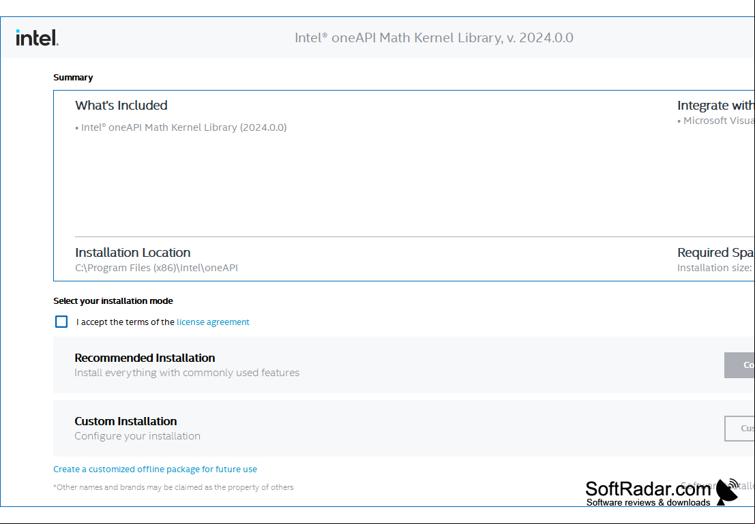The height and width of the screenshot is (524, 755).
Task: Click the 'Select your installation mode' label
Action: click(113, 300)
